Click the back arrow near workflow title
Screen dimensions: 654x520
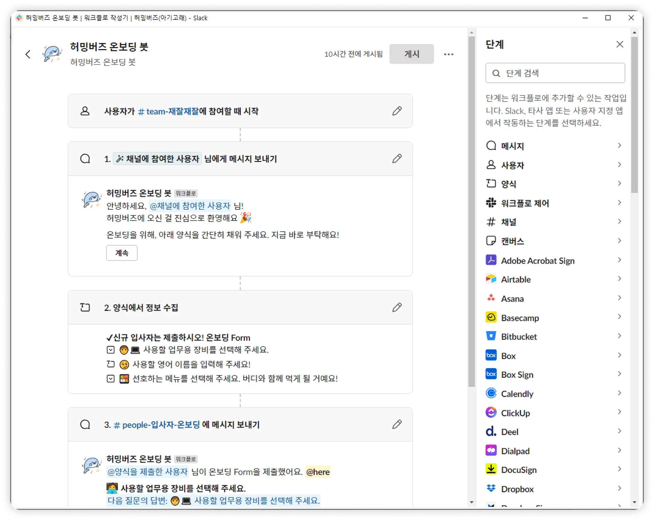point(28,54)
